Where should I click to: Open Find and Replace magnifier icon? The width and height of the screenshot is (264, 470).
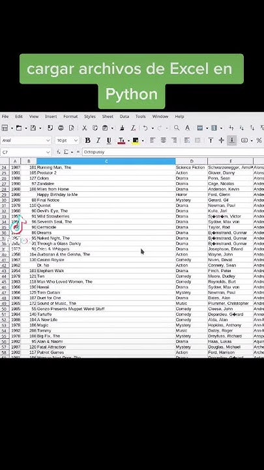coord(177,128)
